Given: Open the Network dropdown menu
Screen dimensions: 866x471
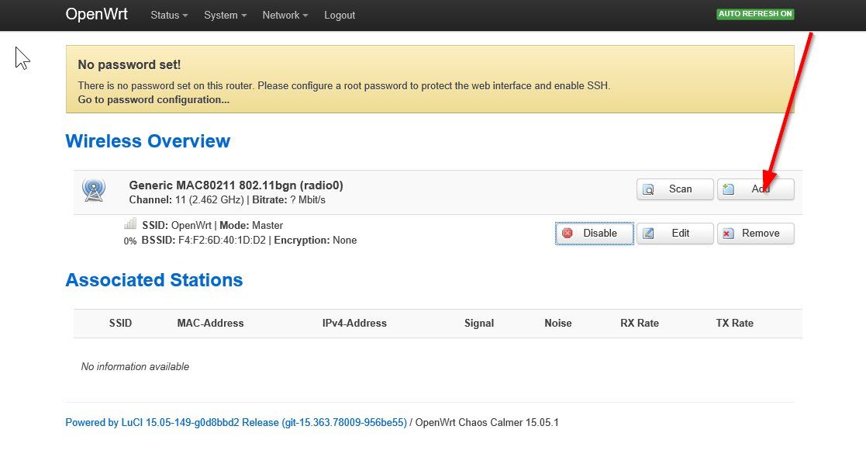Looking at the screenshot, I should (x=285, y=15).
